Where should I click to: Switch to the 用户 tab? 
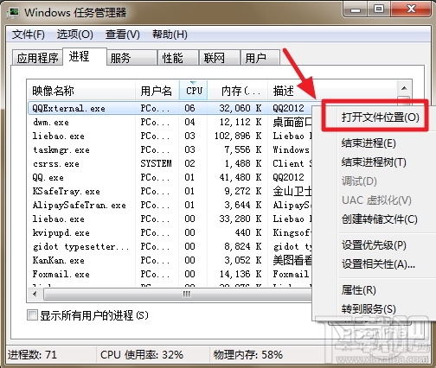click(260, 58)
